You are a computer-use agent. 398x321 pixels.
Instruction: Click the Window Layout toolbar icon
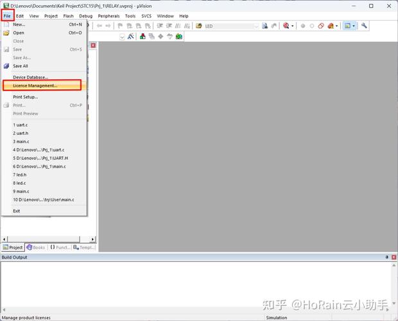347,26
